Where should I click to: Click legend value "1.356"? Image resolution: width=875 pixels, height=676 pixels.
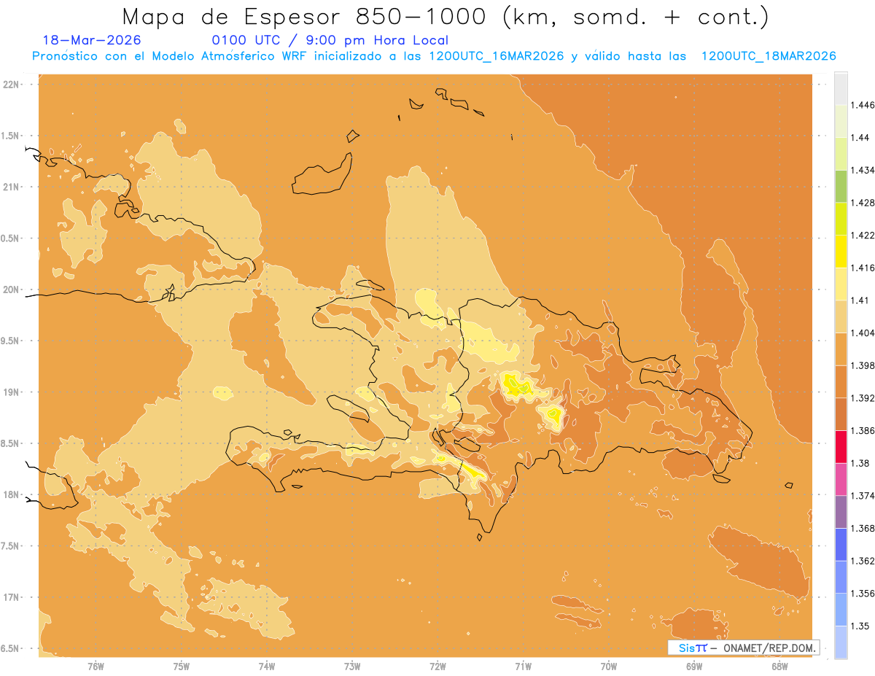click(x=863, y=594)
